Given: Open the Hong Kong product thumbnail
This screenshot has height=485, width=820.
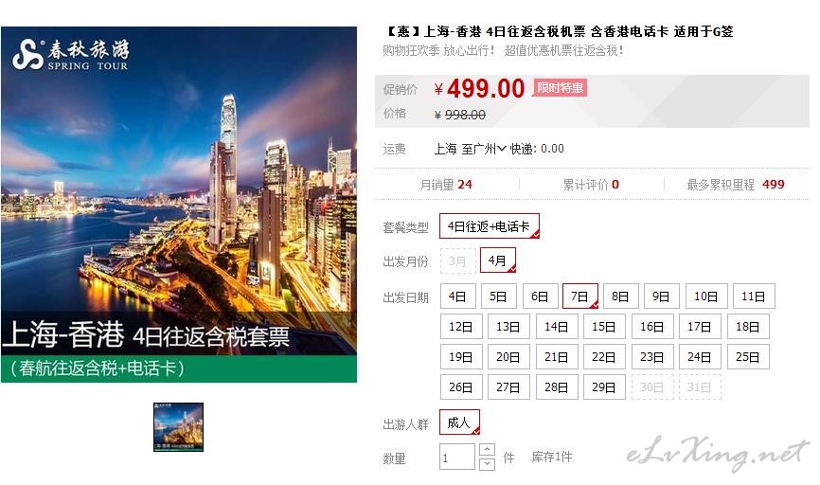Looking at the screenshot, I should (178, 427).
